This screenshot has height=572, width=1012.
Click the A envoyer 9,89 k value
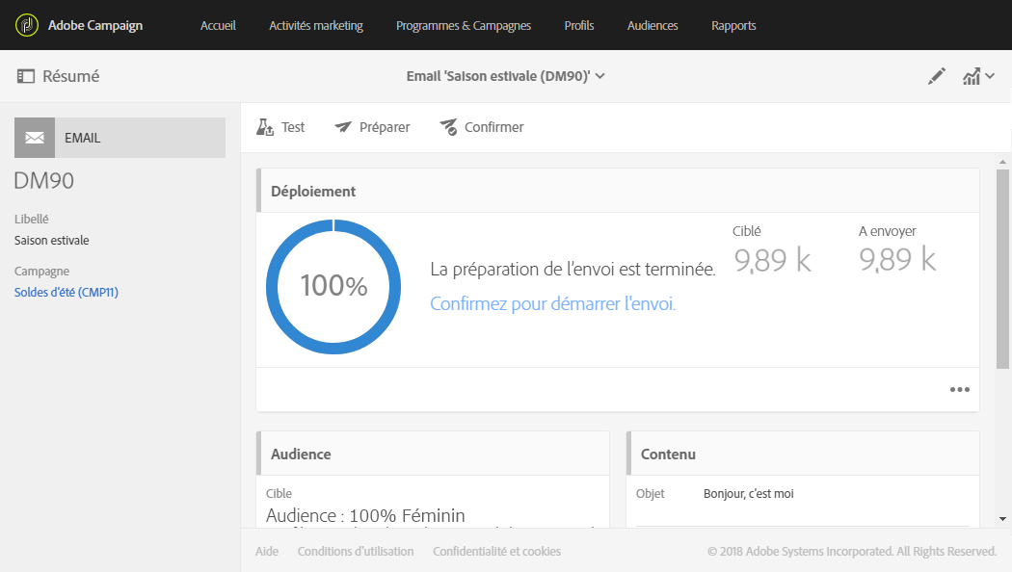pos(897,259)
